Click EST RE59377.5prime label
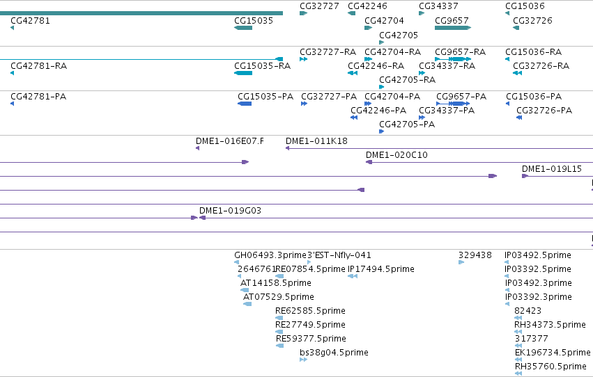The height and width of the screenshot is (377, 593). coord(311,339)
